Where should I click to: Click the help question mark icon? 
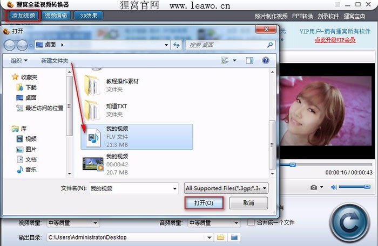[x=266, y=60]
